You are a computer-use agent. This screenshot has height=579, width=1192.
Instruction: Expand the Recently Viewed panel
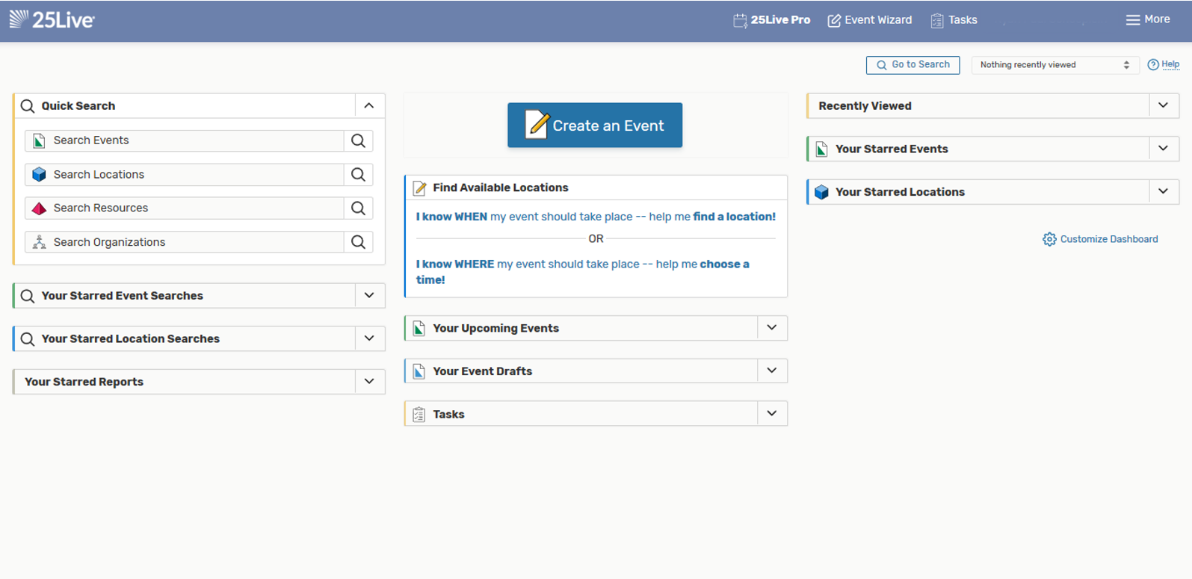tap(1163, 106)
